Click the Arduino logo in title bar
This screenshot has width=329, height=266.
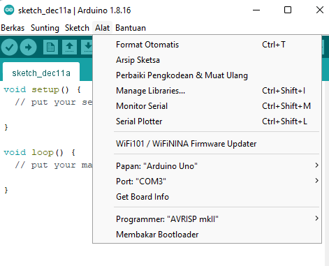pos(9,10)
